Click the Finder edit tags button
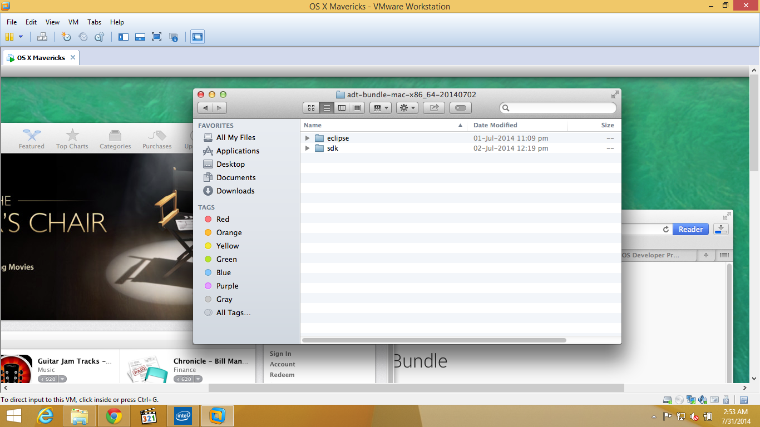Image resolution: width=760 pixels, height=427 pixels. tap(461, 108)
